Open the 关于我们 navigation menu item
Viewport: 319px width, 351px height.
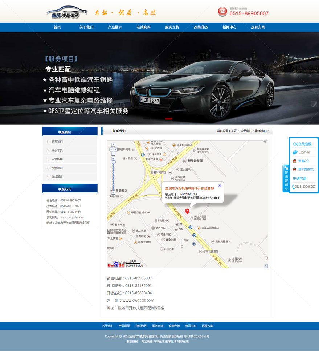tap(86, 27)
